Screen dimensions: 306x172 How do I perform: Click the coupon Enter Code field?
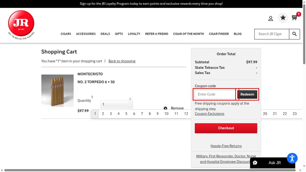coord(215,94)
